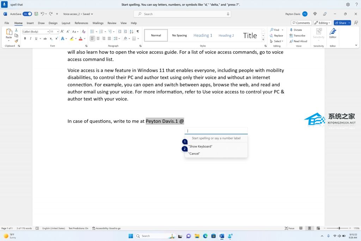This screenshot has height=241, width=361.
Task: Start Dictate in the Voice group
Action: click(x=298, y=30)
